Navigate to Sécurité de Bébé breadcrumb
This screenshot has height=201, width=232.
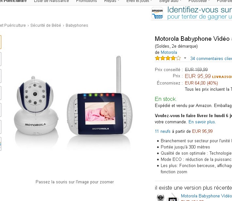coord(46,25)
